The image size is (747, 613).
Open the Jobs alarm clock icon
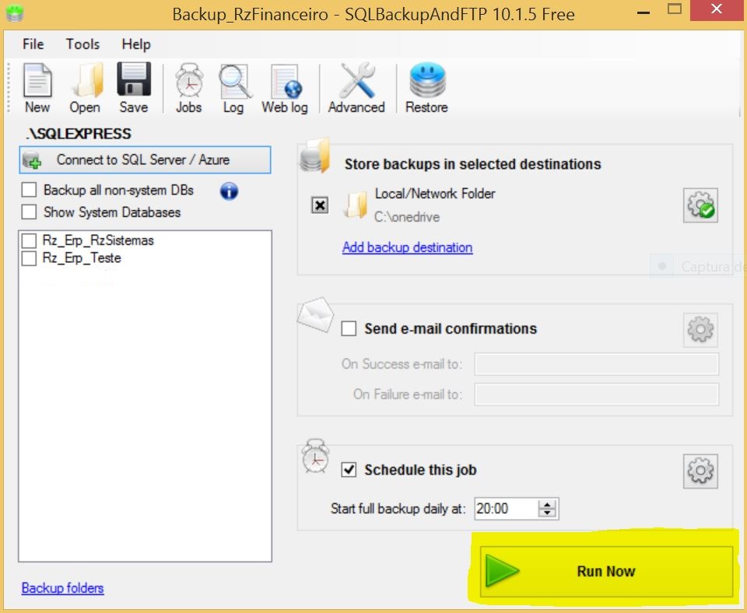tap(188, 89)
